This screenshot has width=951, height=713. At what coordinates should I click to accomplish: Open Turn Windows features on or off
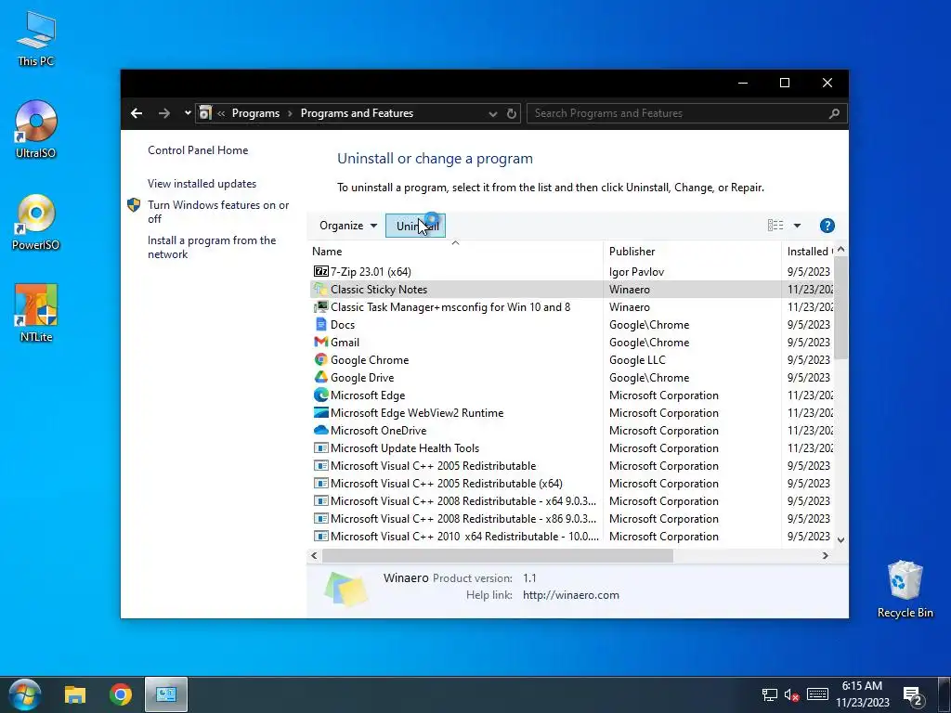pyautogui.click(x=217, y=212)
